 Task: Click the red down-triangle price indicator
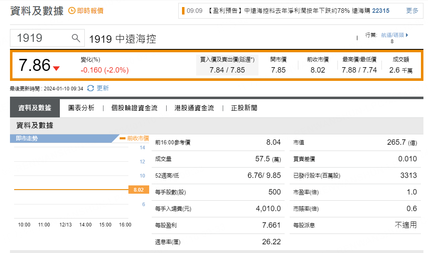(56, 68)
